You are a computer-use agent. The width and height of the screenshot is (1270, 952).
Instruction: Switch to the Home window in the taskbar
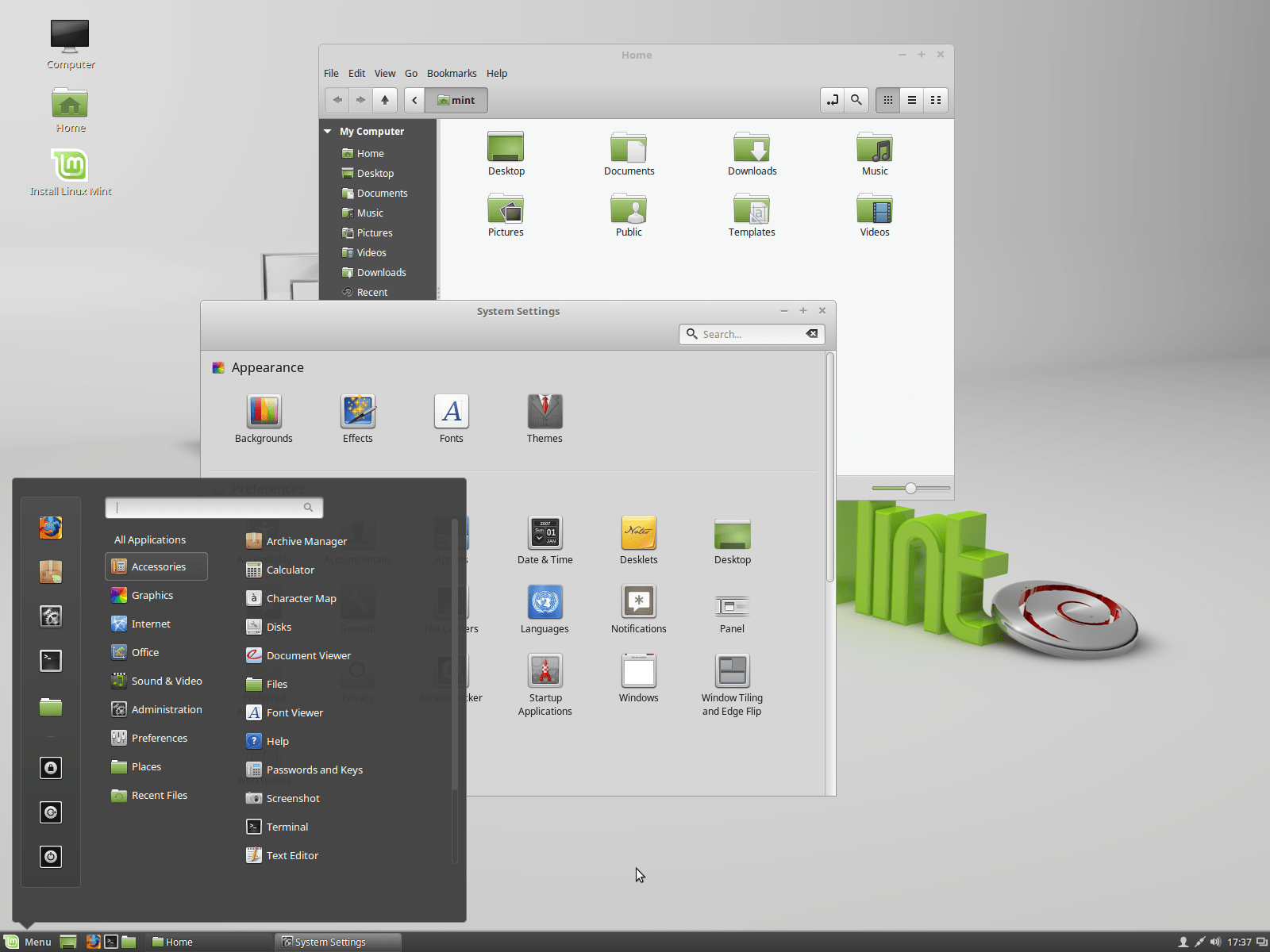pos(210,942)
